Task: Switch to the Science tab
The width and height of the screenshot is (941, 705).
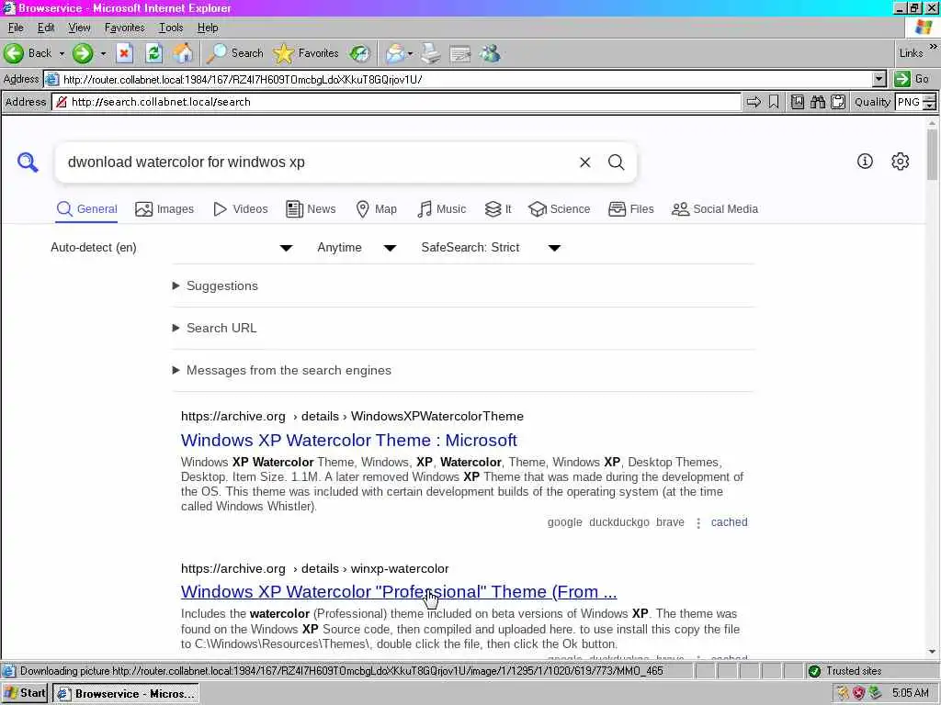Action: pos(560,209)
